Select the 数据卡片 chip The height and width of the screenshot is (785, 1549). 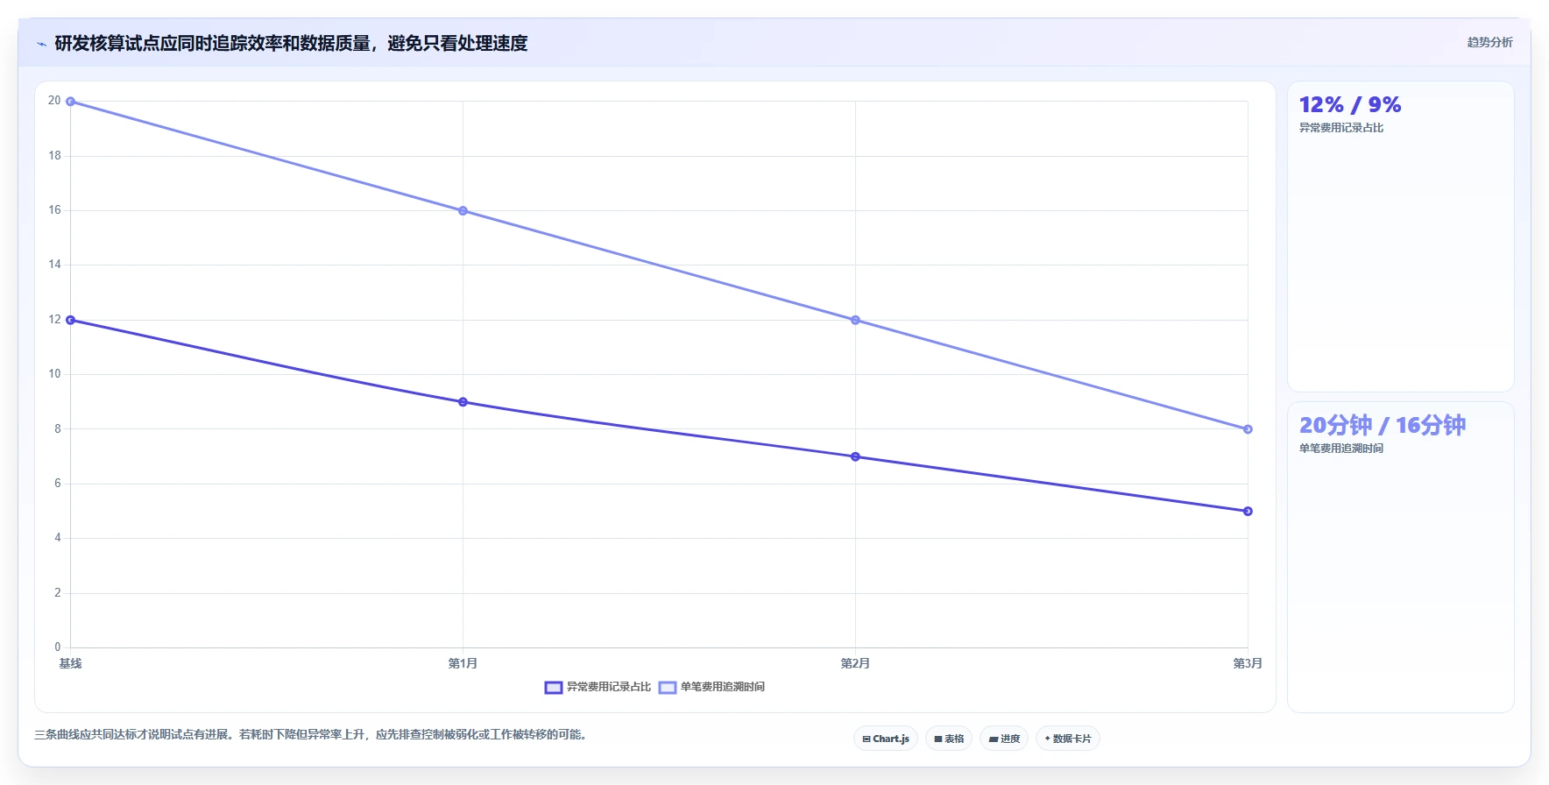pyautogui.click(x=1068, y=739)
